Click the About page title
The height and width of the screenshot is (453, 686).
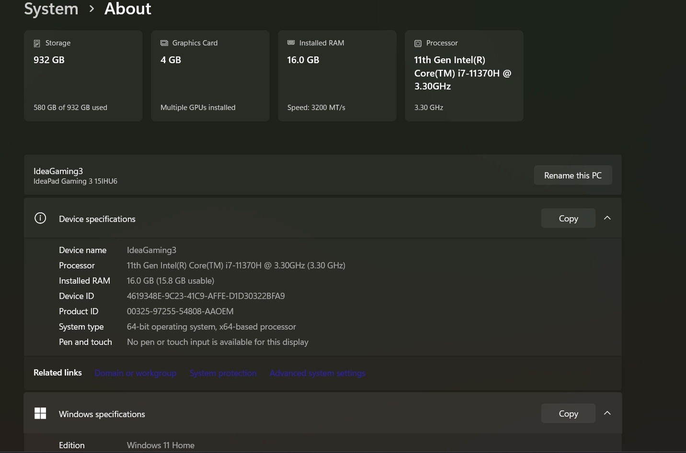pos(128,9)
